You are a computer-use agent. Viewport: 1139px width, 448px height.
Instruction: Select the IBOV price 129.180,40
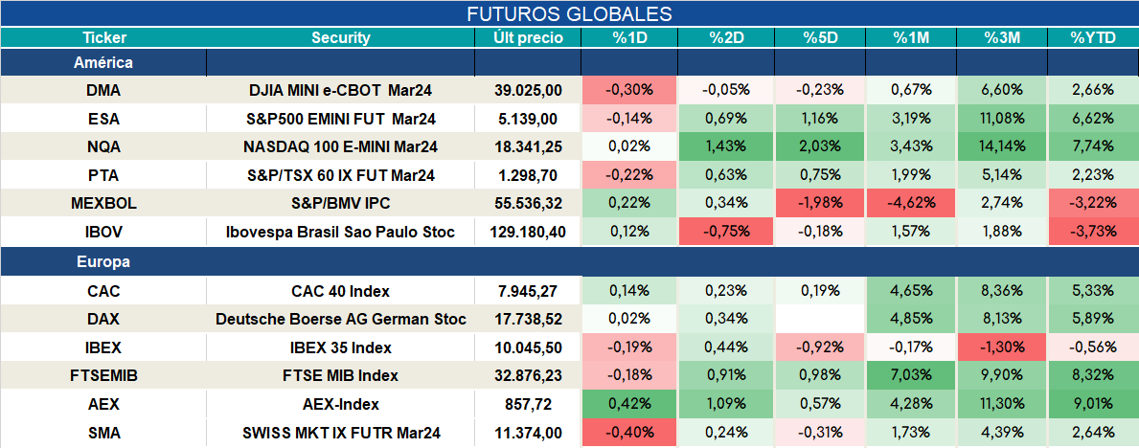point(528,233)
